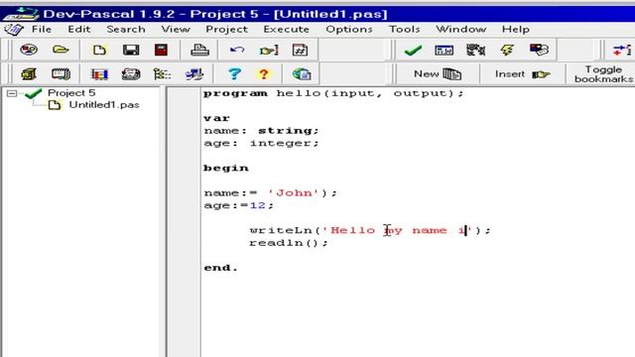Click the open folder toolbar icon
635x357 pixels.
pos(61,50)
